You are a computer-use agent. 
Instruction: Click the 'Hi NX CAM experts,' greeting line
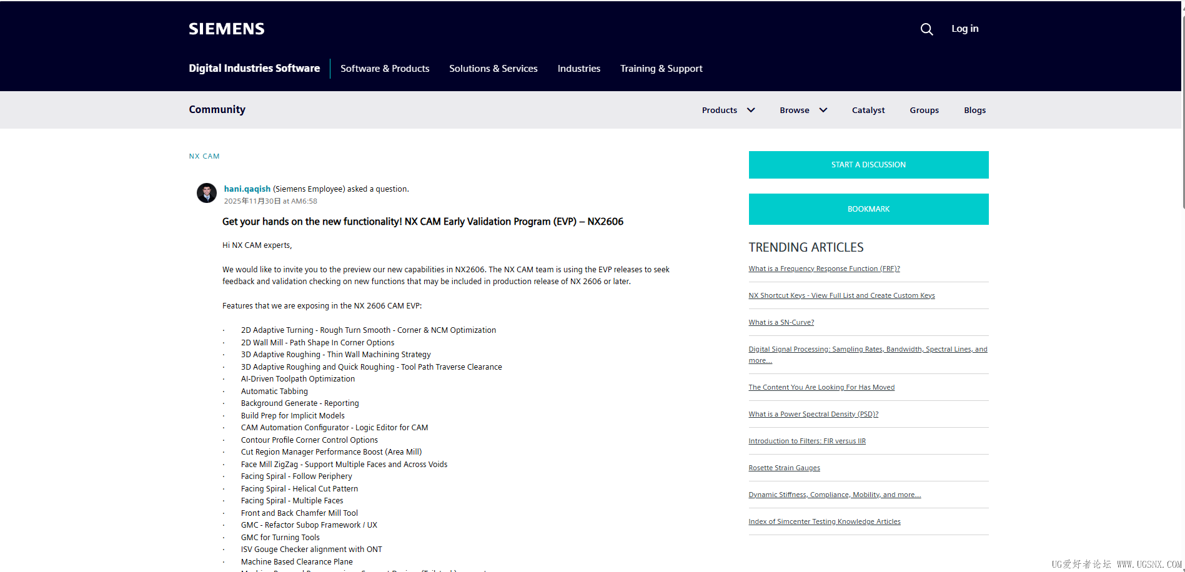coord(257,245)
